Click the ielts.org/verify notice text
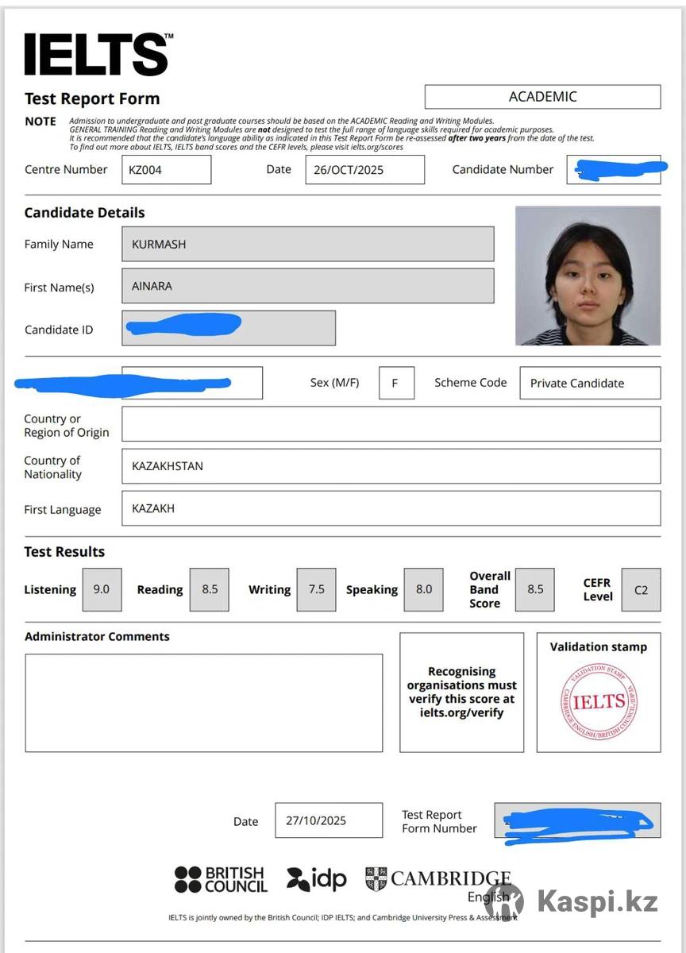Image resolution: width=686 pixels, height=953 pixels. (461, 693)
